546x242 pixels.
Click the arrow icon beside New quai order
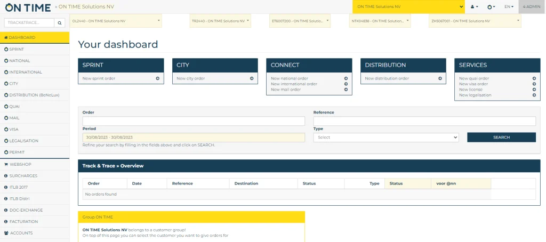click(534, 78)
